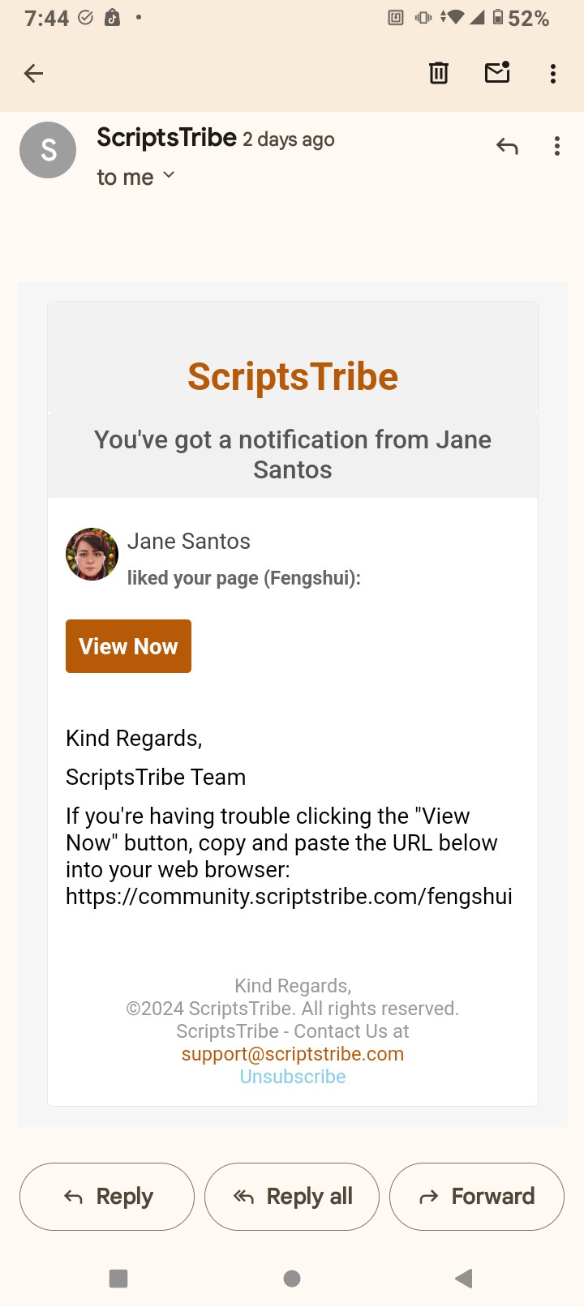Tap the support@scriptstribe.com email link

[x=293, y=1054]
